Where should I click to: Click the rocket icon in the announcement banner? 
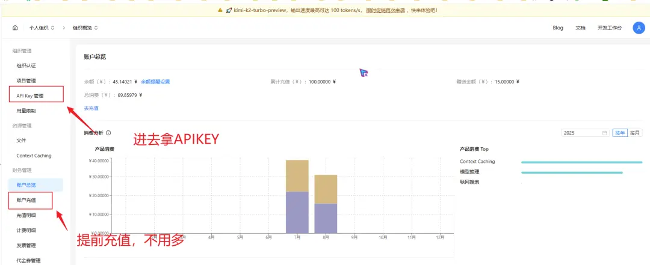click(229, 10)
